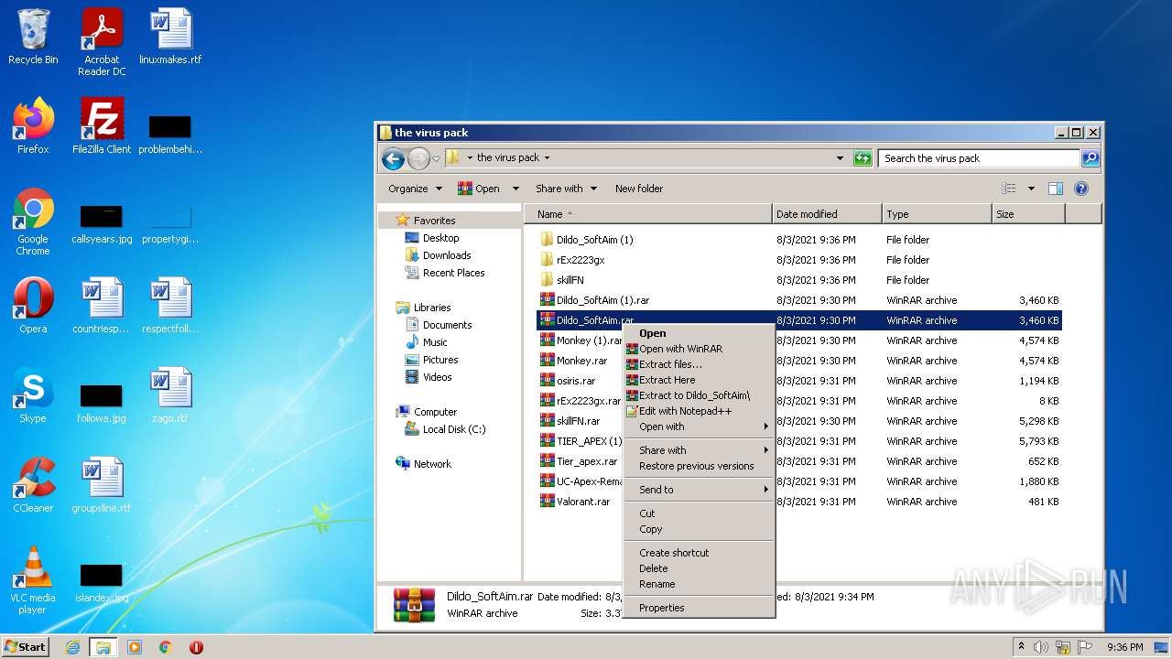Viewport: 1172px width, 659px height.
Task: Sort files by Date modified column
Action: [x=828, y=214]
